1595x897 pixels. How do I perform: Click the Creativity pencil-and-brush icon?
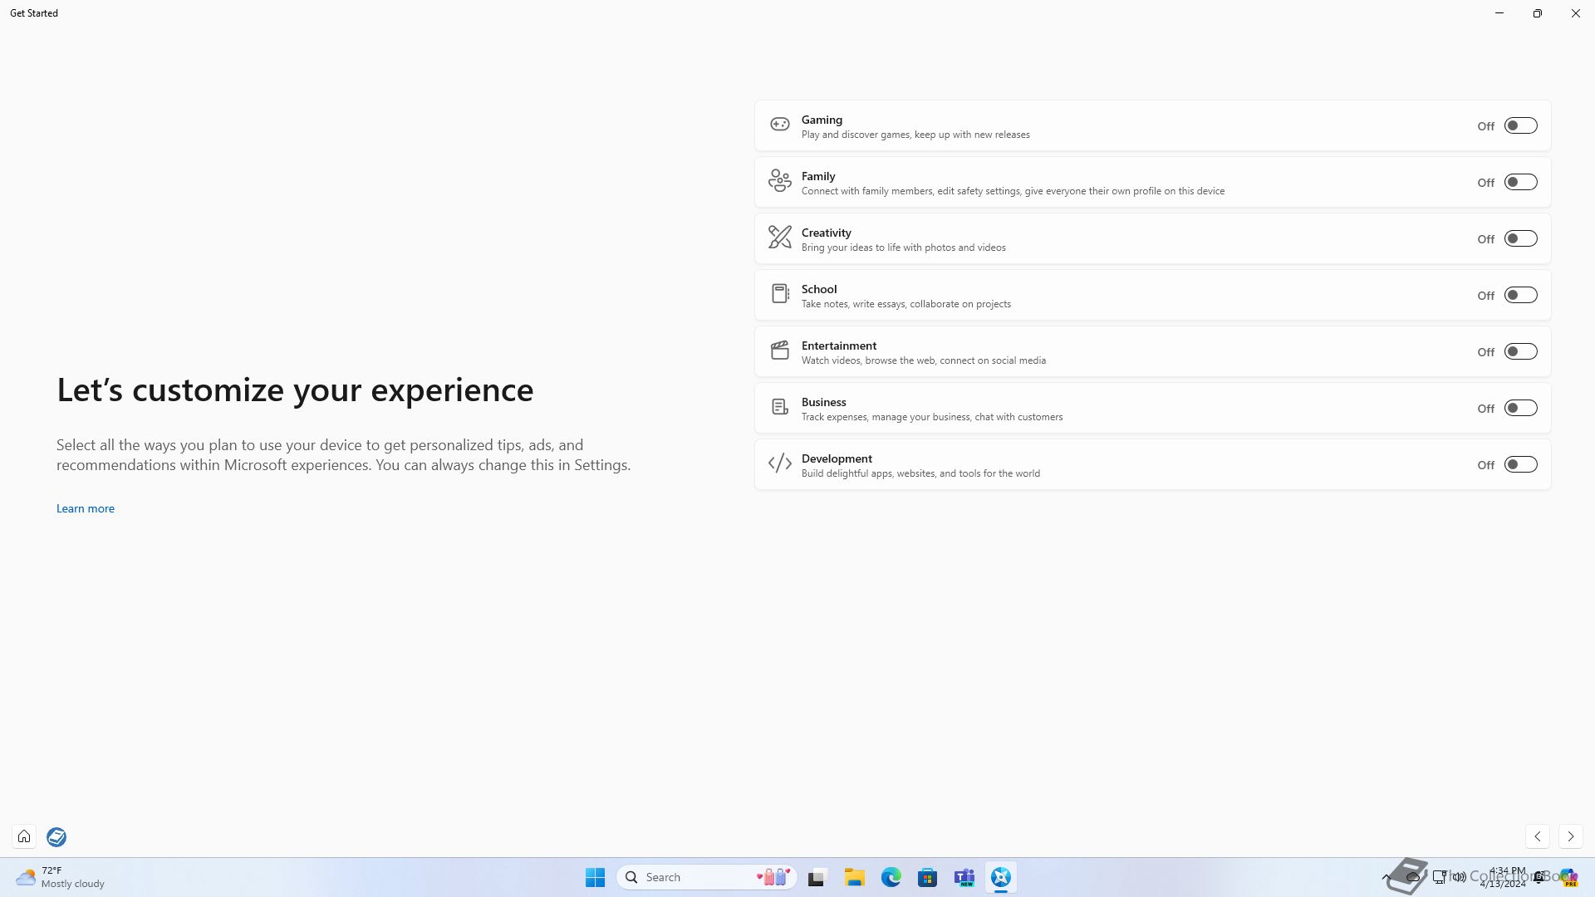point(779,237)
